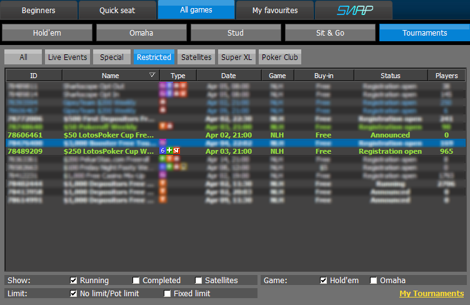Sort by the Status column header
The image size is (470, 305).
point(391,76)
